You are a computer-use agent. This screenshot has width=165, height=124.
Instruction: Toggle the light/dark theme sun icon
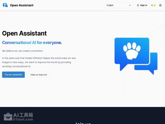point(160,5)
